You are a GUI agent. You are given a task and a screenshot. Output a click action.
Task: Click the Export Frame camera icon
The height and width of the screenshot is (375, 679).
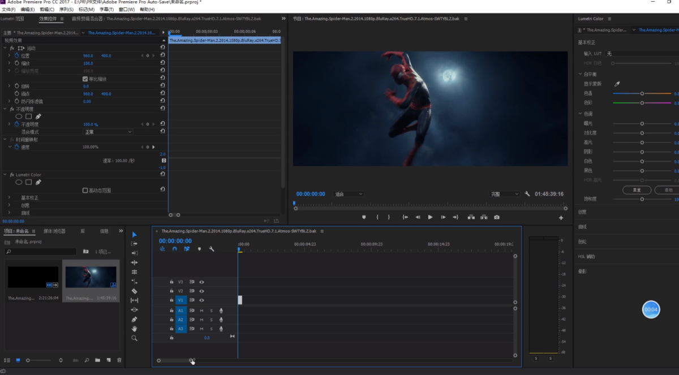(496, 217)
